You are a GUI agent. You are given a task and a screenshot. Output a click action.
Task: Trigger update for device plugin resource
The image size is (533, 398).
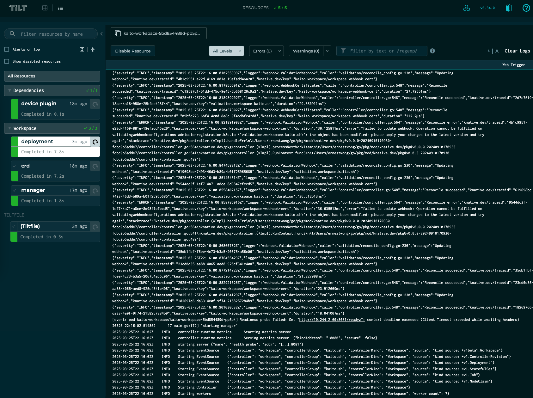pyautogui.click(x=95, y=104)
